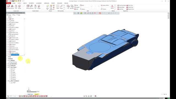Apply the Chamfer tool

(76, 7)
